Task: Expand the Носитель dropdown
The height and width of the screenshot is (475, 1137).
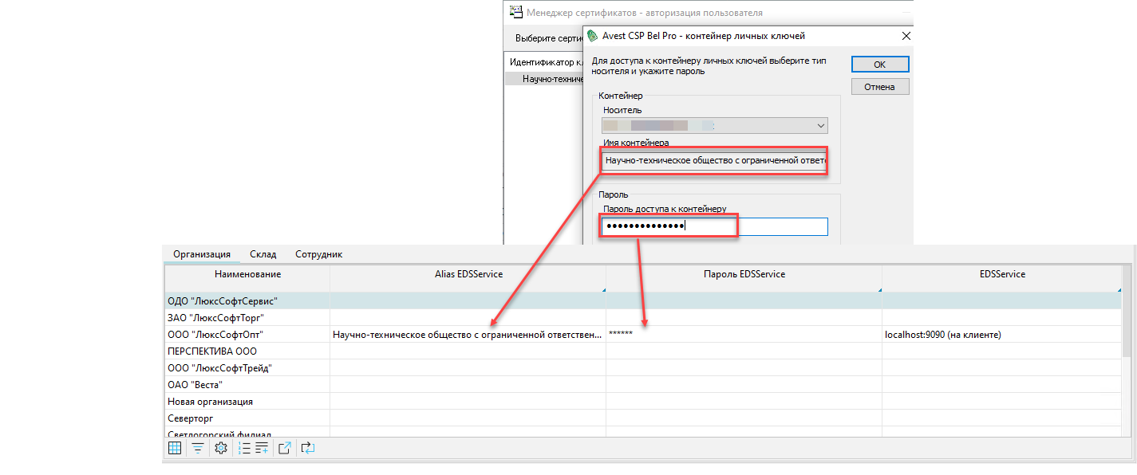Action: (x=820, y=126)
